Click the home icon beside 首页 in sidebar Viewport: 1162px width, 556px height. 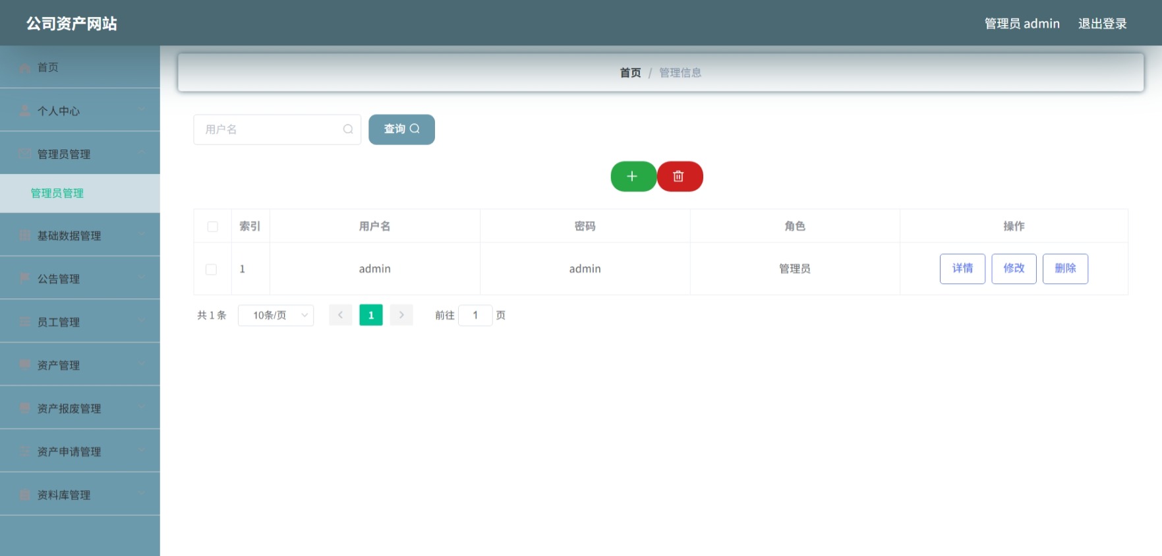25,68
